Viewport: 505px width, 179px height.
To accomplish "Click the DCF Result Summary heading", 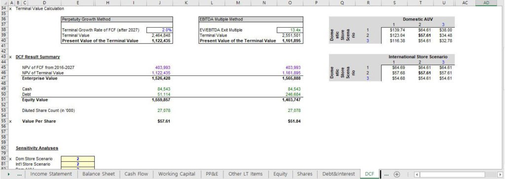I will [x=37, y=57].
